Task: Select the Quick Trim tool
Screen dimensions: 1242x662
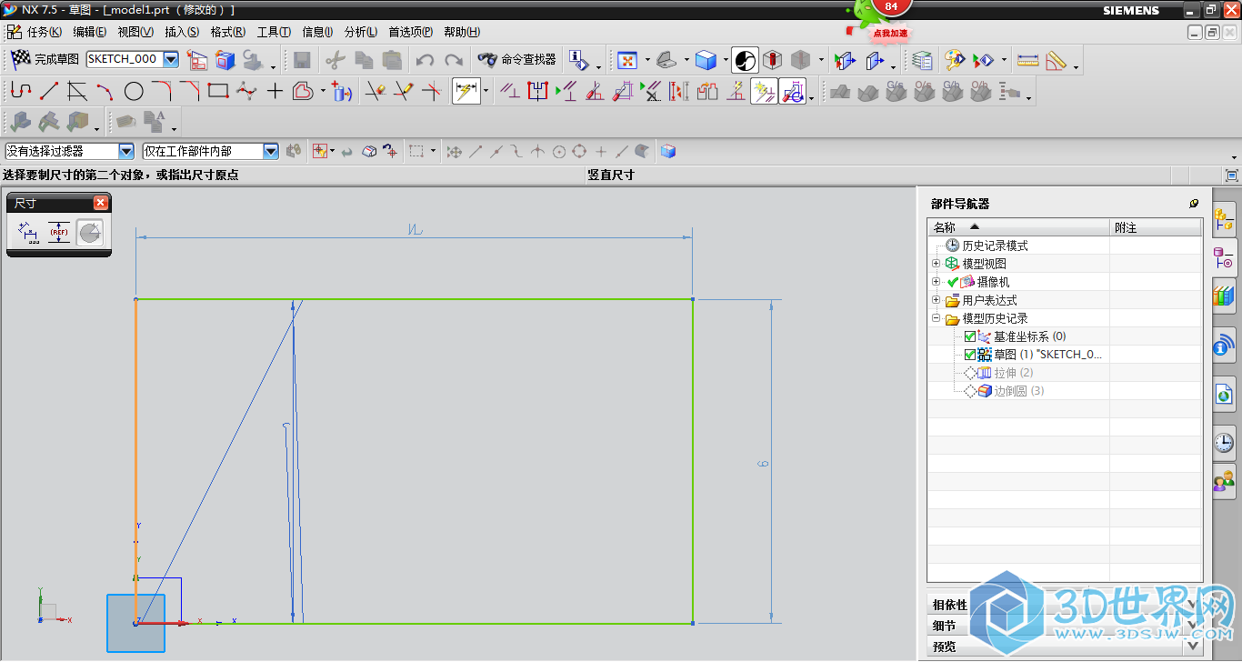Action: click(x=376, y=91)
